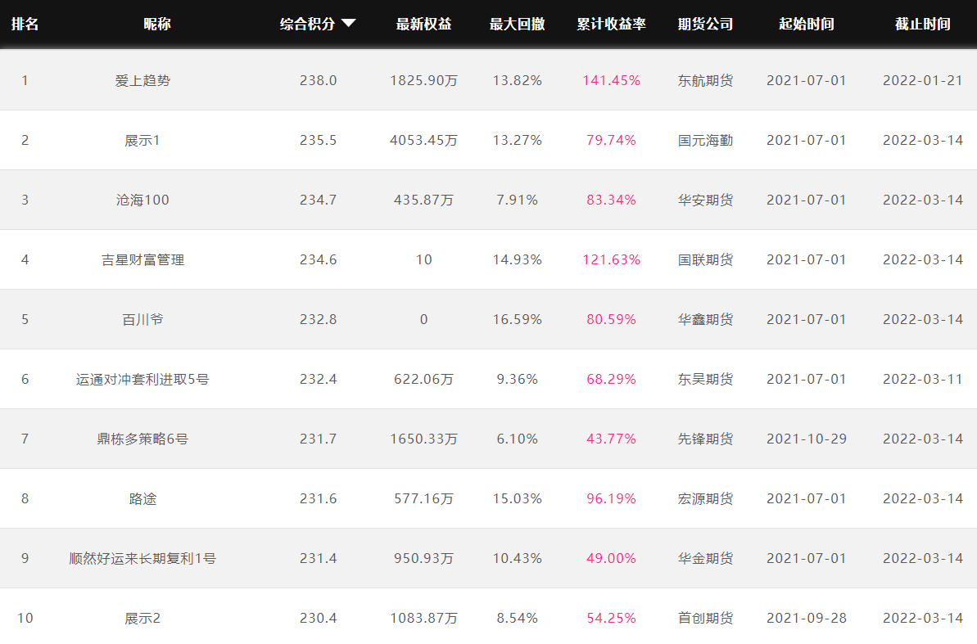The height and width of the screenshot is (644, 977).
Task: Select the 首创期货 company cell
Action: 705,619
